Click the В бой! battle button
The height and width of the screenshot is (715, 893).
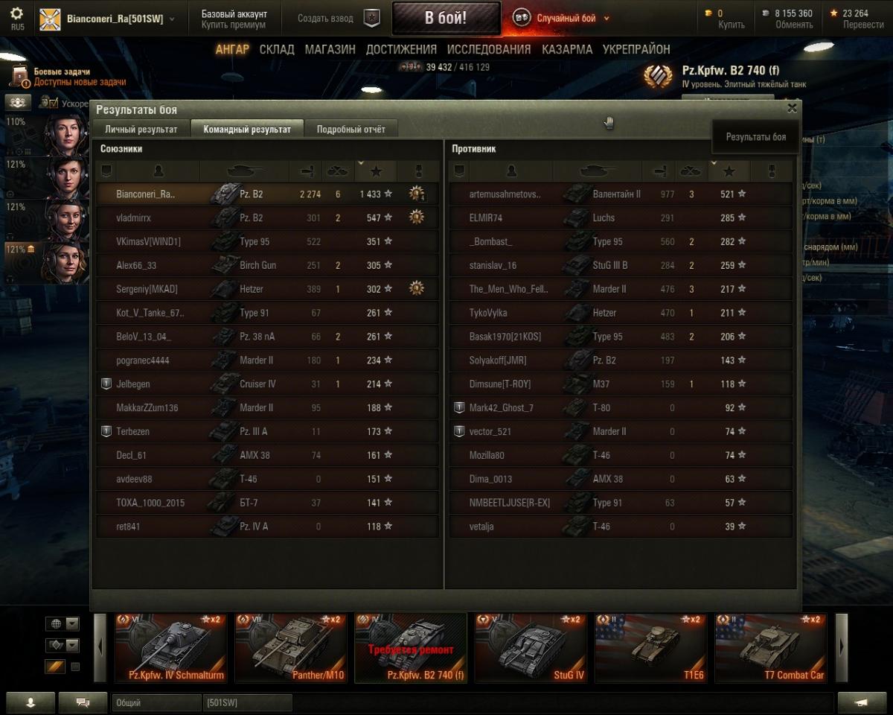(446, 19)
